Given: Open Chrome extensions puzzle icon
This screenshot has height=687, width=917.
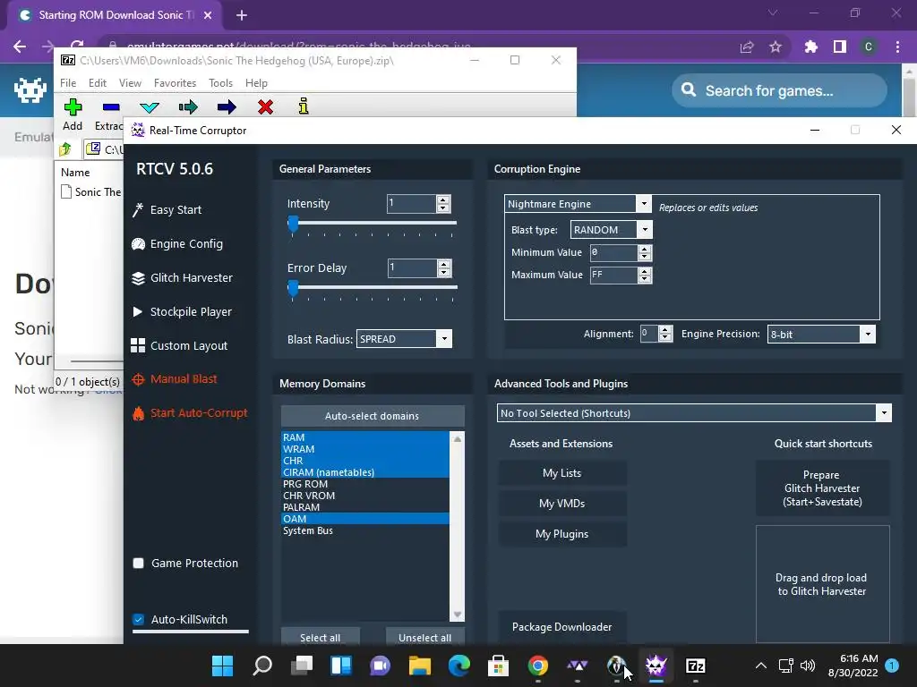Looking at the screenshot, I should pos(810,47).
